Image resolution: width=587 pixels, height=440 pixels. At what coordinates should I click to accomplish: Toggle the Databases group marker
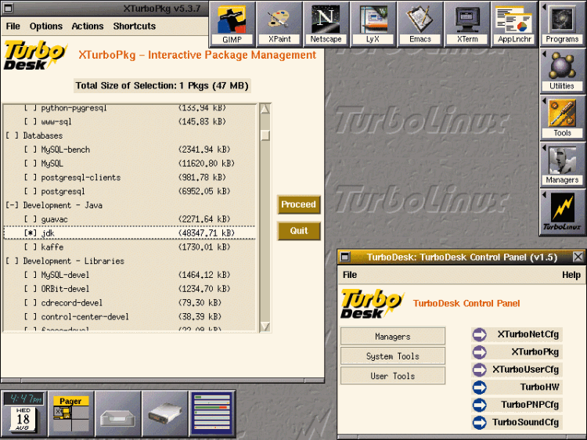click(x=12, y=135)
